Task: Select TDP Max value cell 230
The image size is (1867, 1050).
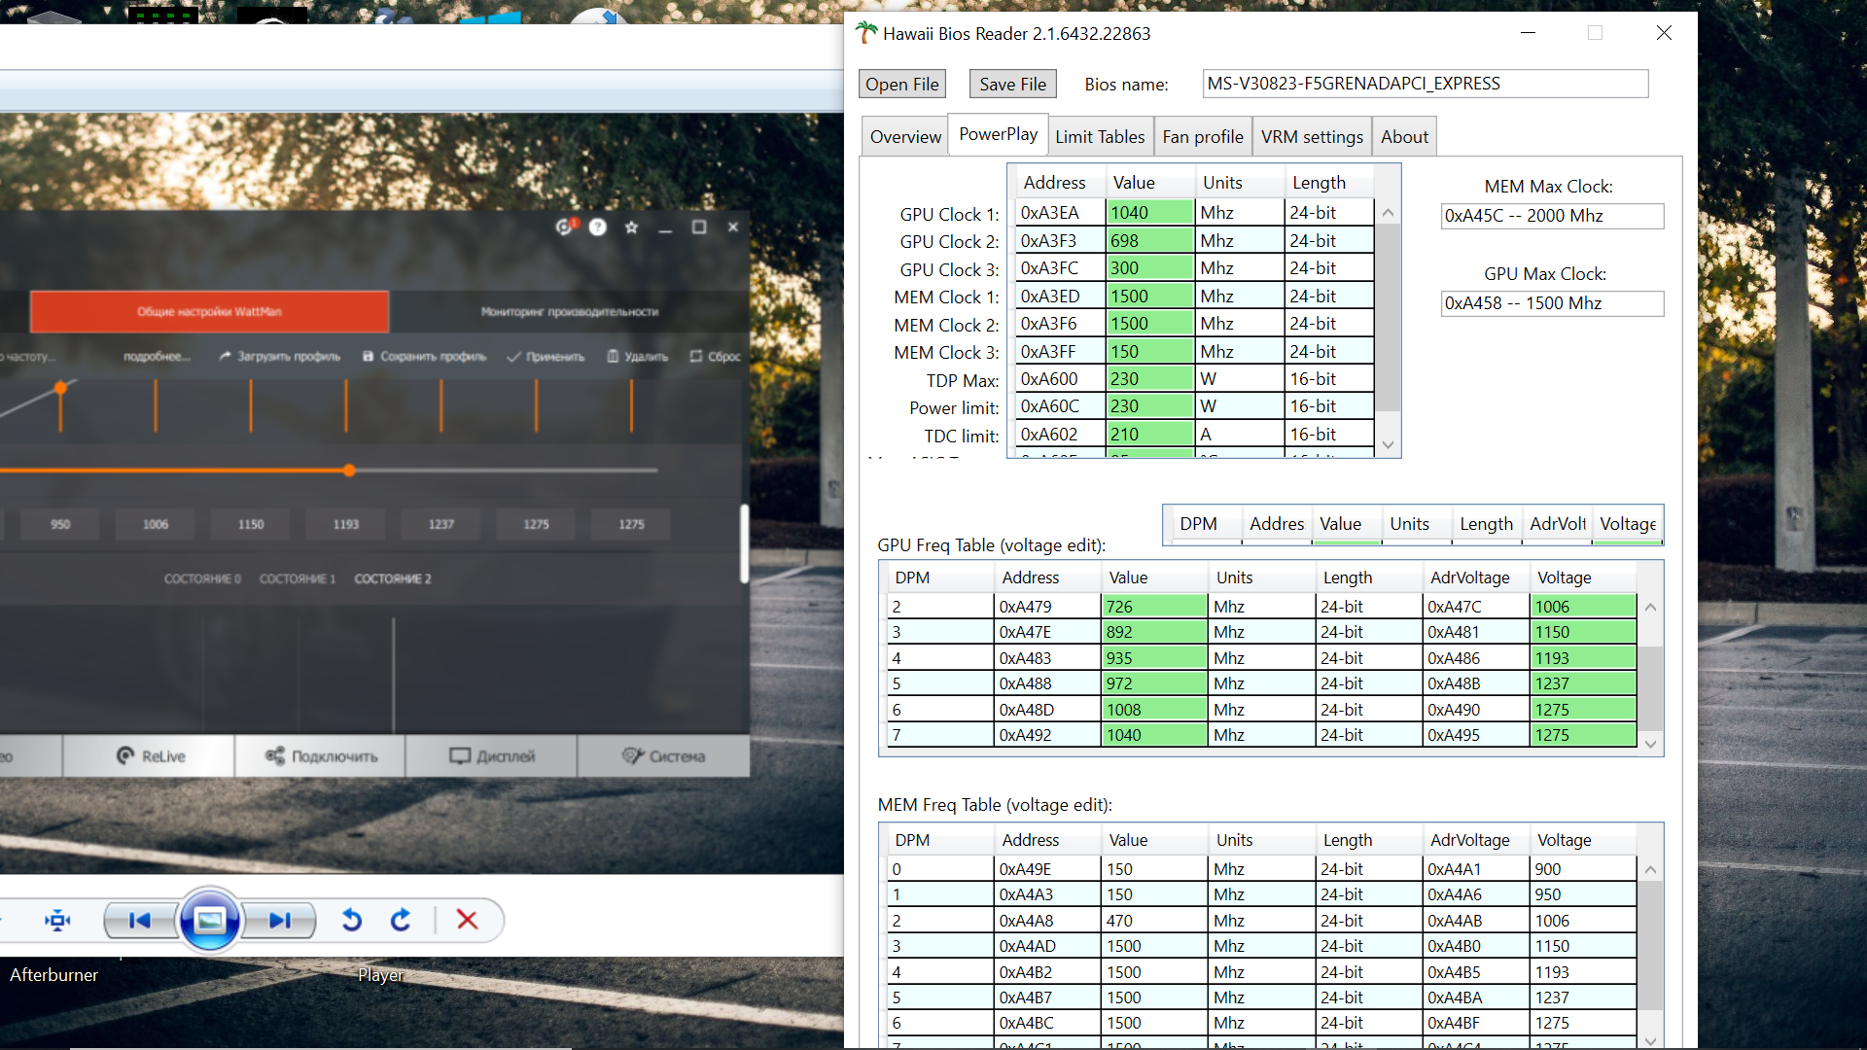Action: pos(1149,379)
